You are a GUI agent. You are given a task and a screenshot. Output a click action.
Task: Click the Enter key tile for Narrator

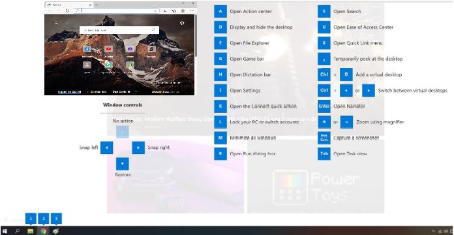(324, 106)
